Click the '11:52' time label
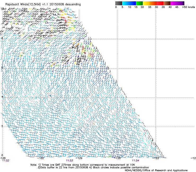The image size is (196, 172). [6, 161]
